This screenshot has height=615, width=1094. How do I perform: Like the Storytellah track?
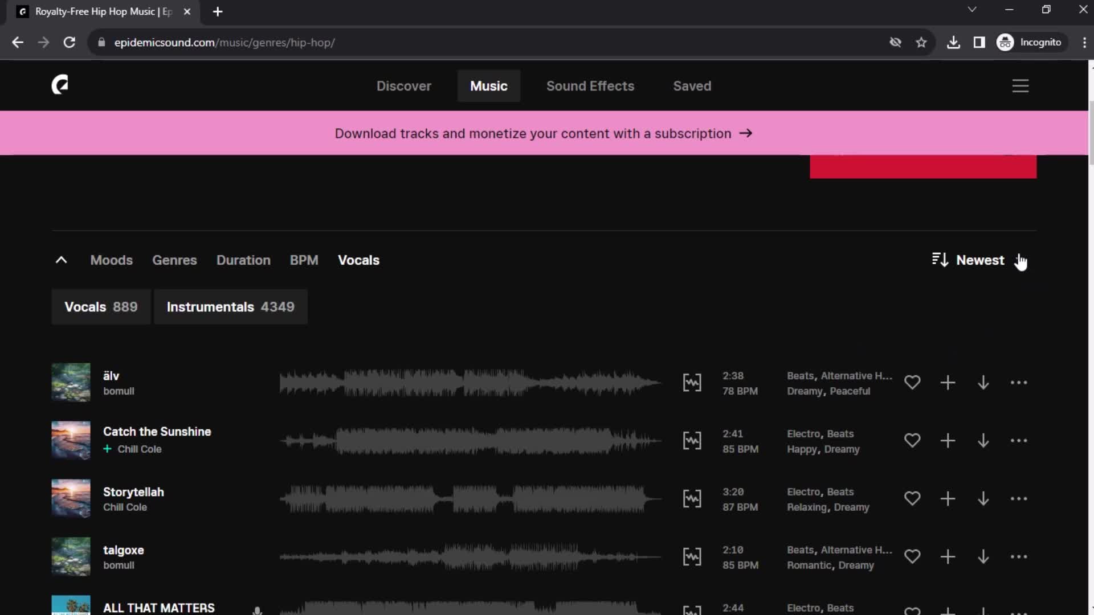912,499
